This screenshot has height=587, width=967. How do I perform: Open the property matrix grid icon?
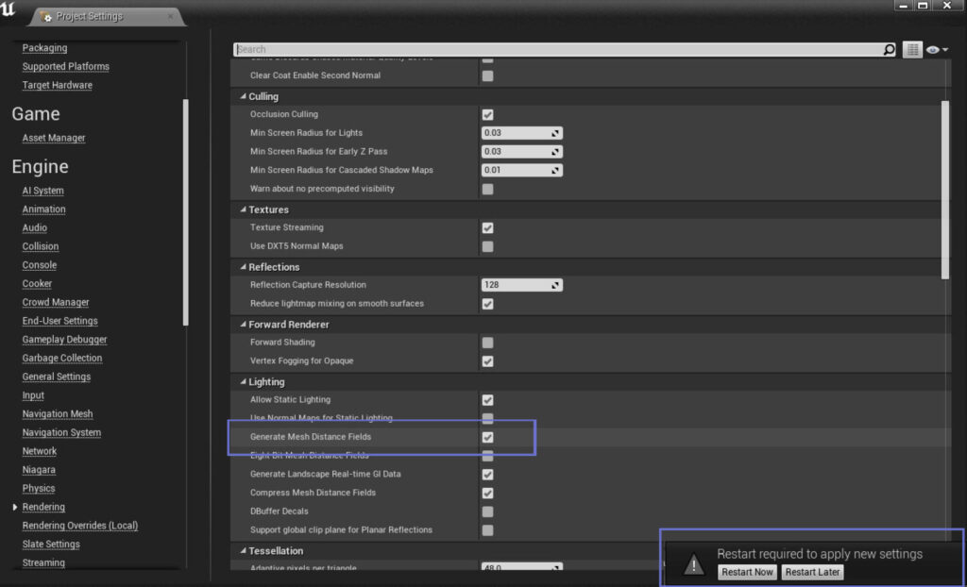(912, 49)
